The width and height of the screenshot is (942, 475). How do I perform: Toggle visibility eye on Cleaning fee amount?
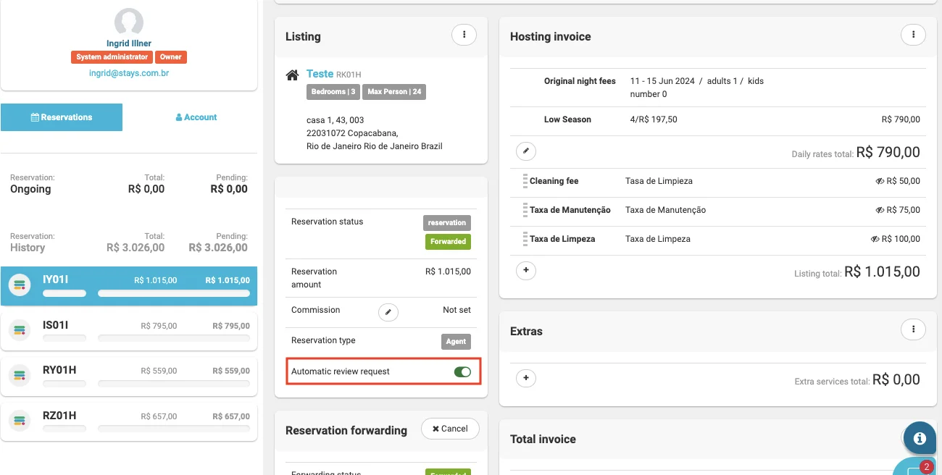click(880, 181)
